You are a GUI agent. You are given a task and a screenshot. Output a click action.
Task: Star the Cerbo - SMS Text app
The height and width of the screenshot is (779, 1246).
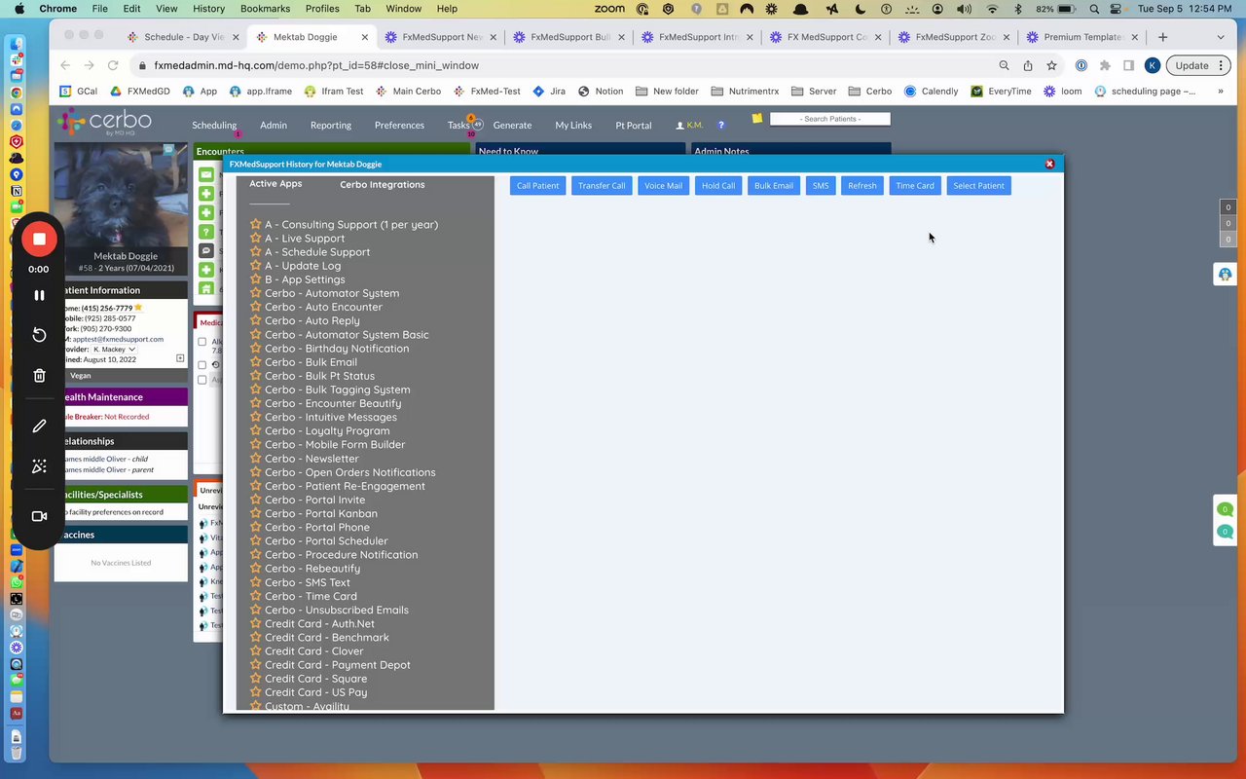pos(255,582)
